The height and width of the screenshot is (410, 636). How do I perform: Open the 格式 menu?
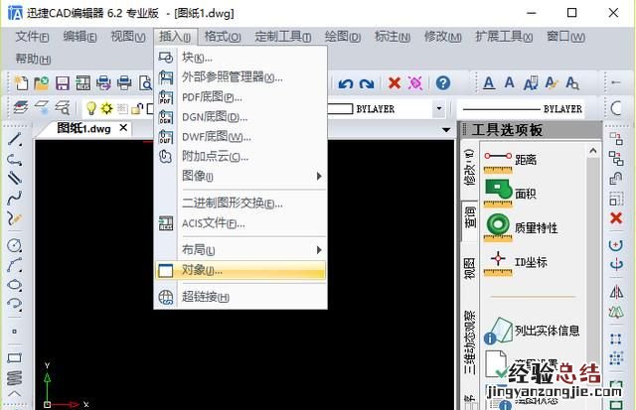[x=223, y=37]
